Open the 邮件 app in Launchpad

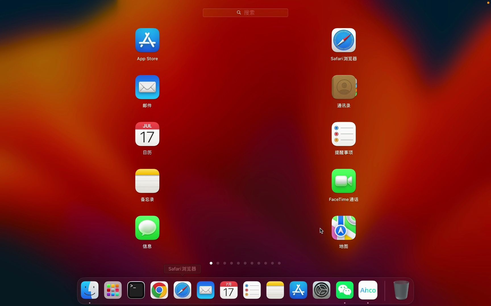click(x=147, y=87)
